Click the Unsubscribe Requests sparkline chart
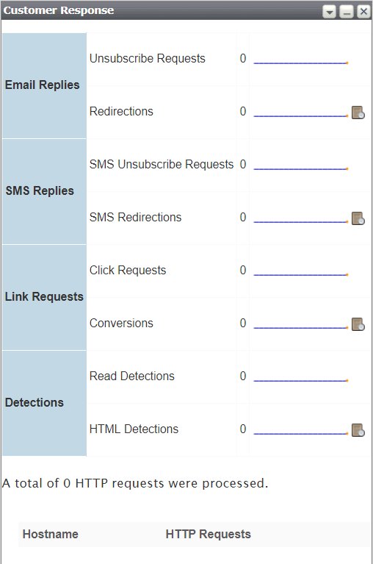Image resolution: width=373 pixels, height=564 pixels. (301, 63)
